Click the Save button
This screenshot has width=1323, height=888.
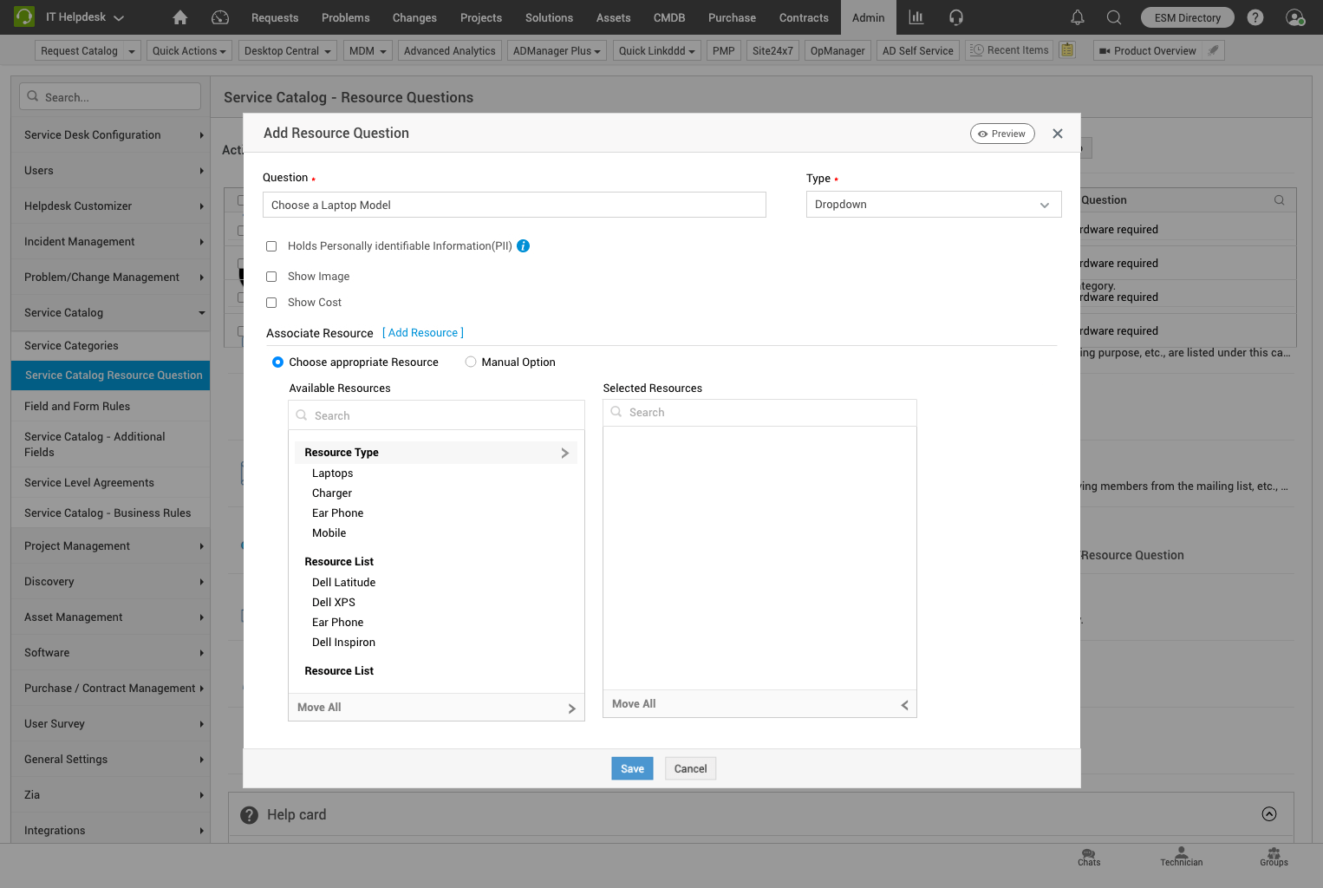click(x=632, y=768)
